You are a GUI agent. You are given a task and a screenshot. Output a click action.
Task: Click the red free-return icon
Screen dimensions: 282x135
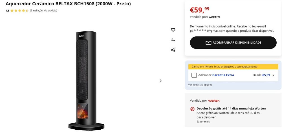[192, 109]
